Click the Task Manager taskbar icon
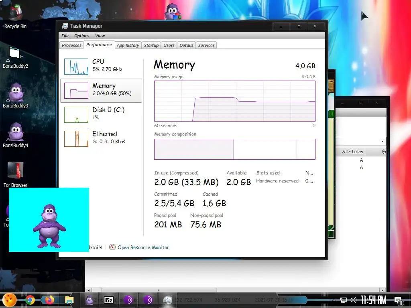This screenshot has height=308, width=411. pyautogui.click(x=167, y=300)
